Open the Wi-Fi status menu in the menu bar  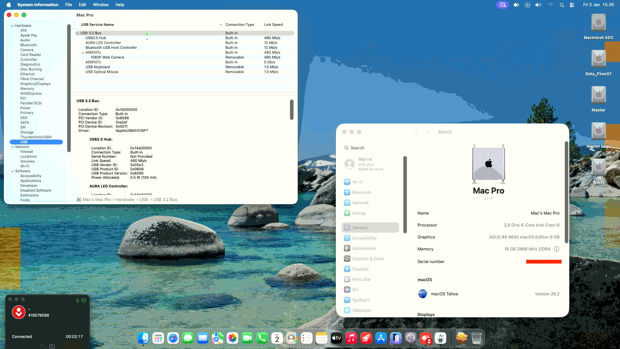(x=551, y=5)
